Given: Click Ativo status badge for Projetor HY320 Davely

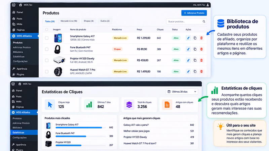Looking at the screenshot, I should [x=176, y=60].
